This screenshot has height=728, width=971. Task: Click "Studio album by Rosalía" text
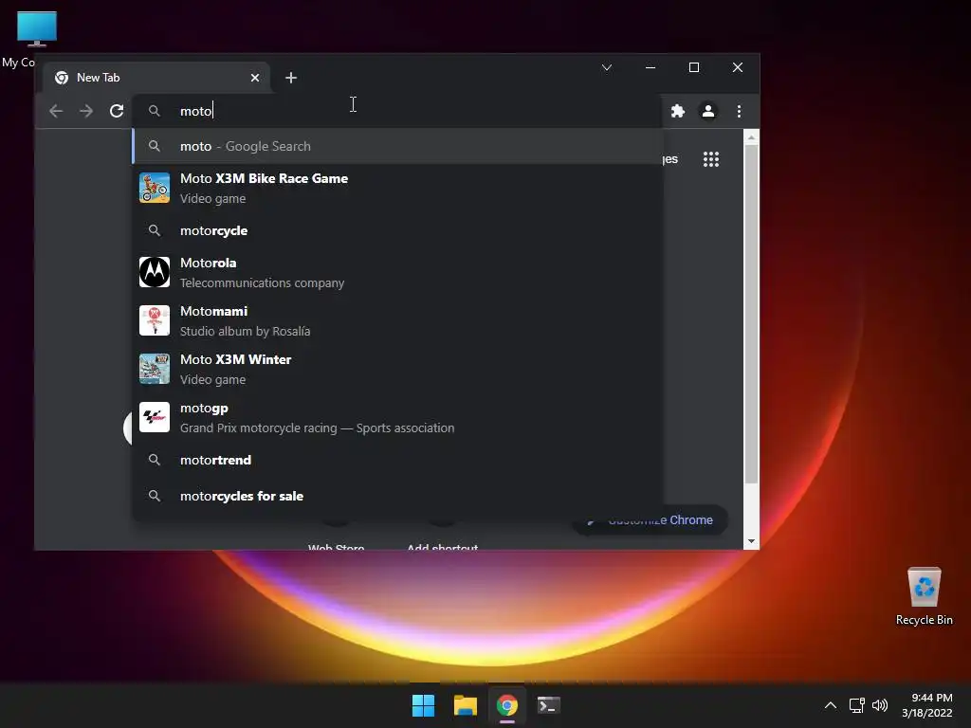(x=246, y=331)
